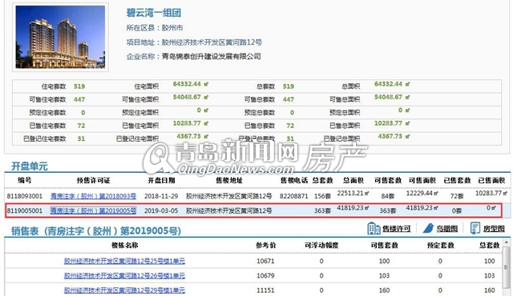Click the opening date 2018-11-29

[x=161, y=196]
